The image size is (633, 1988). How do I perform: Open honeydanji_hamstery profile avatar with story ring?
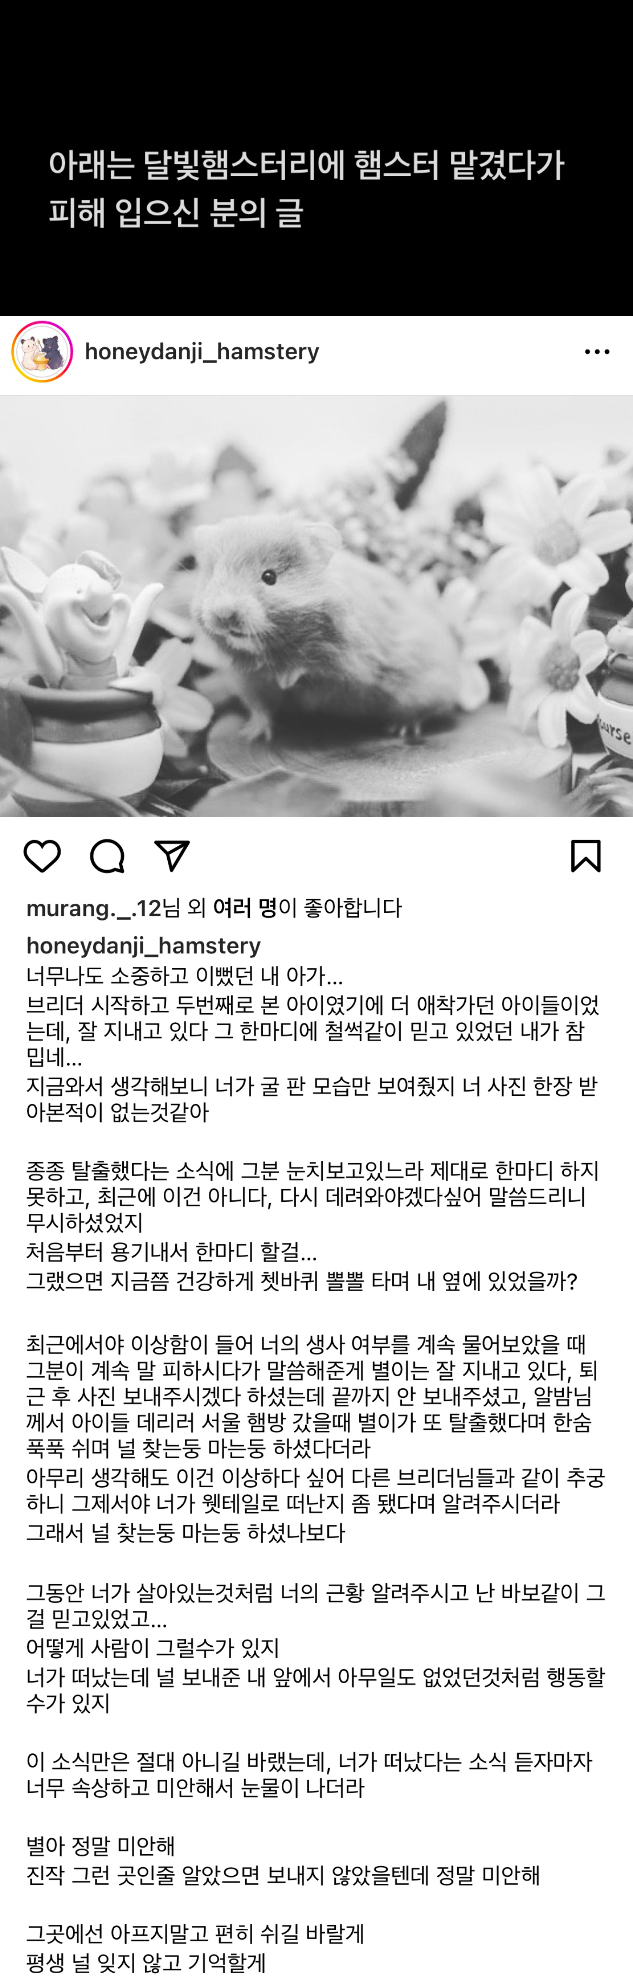(x=42, y=352)
